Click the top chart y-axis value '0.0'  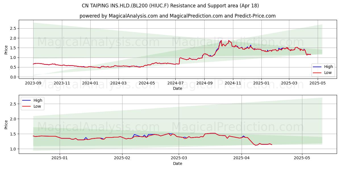13,77
